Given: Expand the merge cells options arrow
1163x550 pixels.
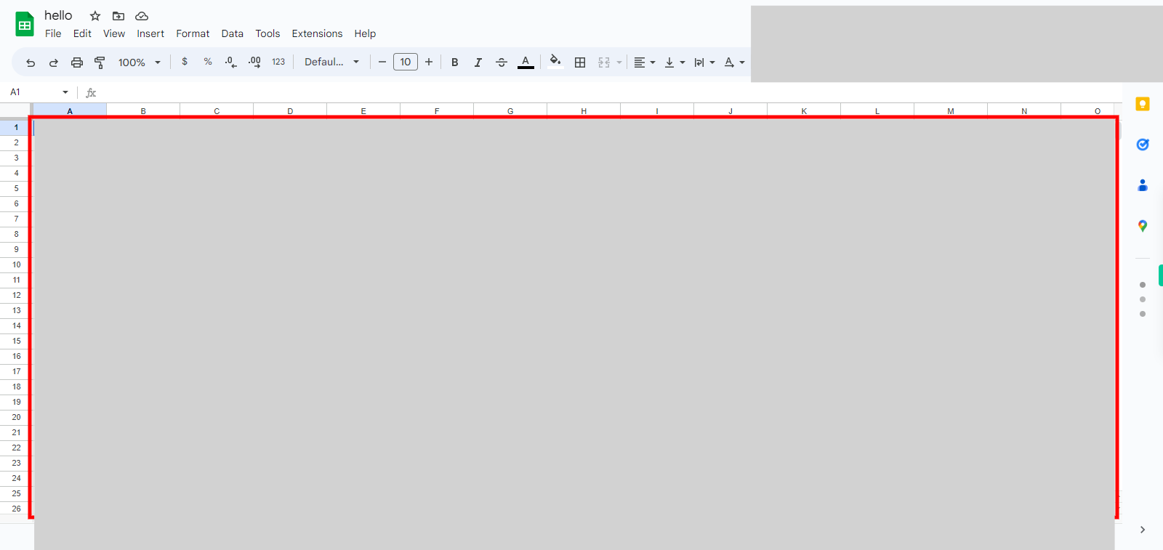Looking at the screenshot, I should 619,62.
